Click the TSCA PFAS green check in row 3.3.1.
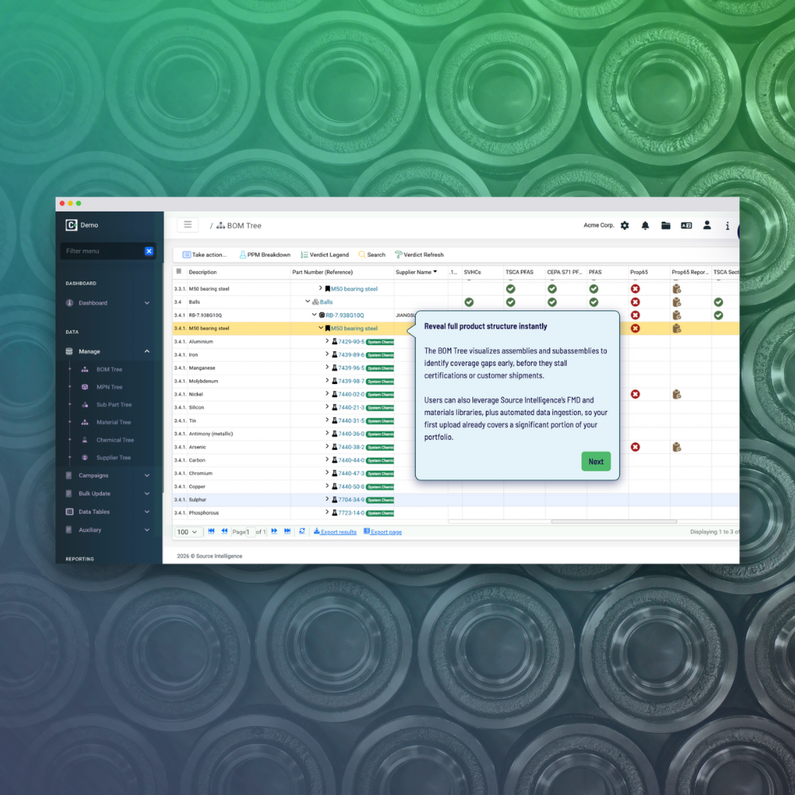The width and height of the screenshot is (795, 795). click(510, 289)
